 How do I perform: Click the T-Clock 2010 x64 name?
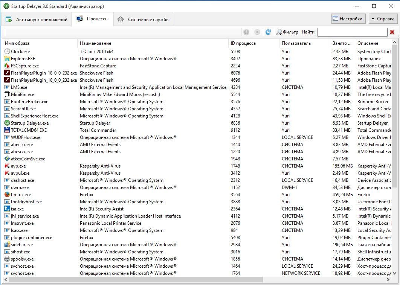[96, 52]
